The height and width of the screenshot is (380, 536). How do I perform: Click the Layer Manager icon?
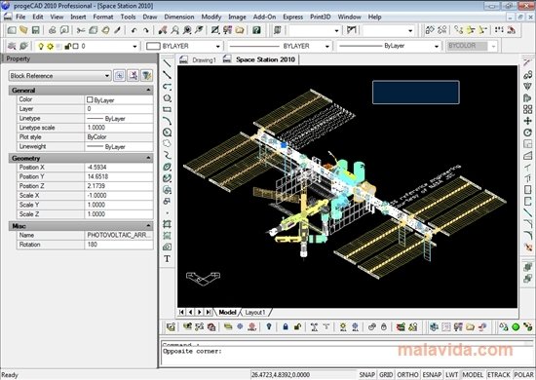click(x=12, y=46)
